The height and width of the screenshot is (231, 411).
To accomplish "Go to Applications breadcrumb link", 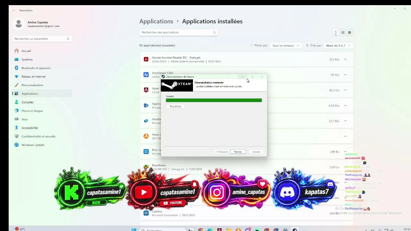I will [x=156, y=21].
